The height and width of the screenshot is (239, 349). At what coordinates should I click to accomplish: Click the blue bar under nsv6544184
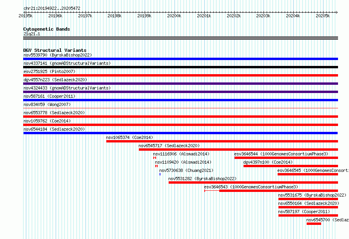(180, 133)
